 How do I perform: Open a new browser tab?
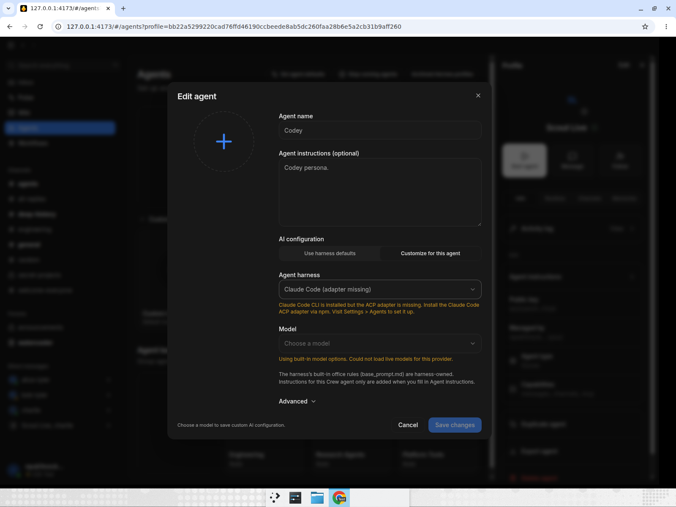123,8
